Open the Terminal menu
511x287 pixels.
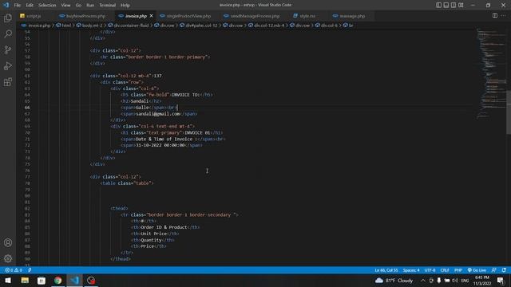coord(107,6)
